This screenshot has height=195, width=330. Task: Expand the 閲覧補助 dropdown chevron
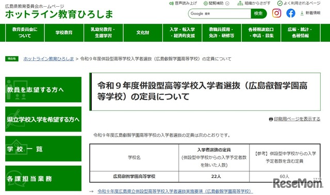(x=227, y=4)
